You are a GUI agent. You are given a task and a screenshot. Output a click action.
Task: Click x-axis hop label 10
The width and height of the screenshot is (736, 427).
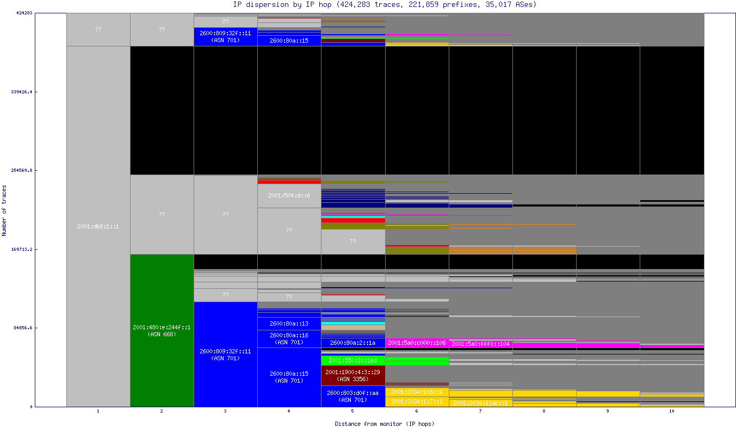click(x=672, y=412)
